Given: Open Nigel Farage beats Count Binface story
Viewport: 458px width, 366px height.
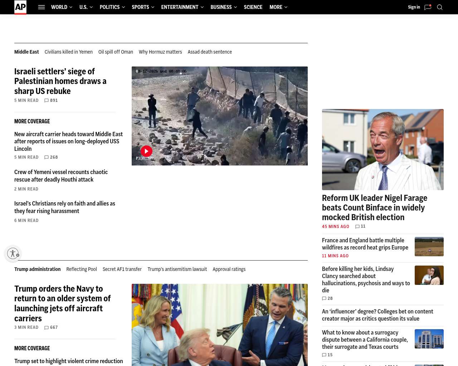Looking at the screenshot, I should tap(375, 208).
